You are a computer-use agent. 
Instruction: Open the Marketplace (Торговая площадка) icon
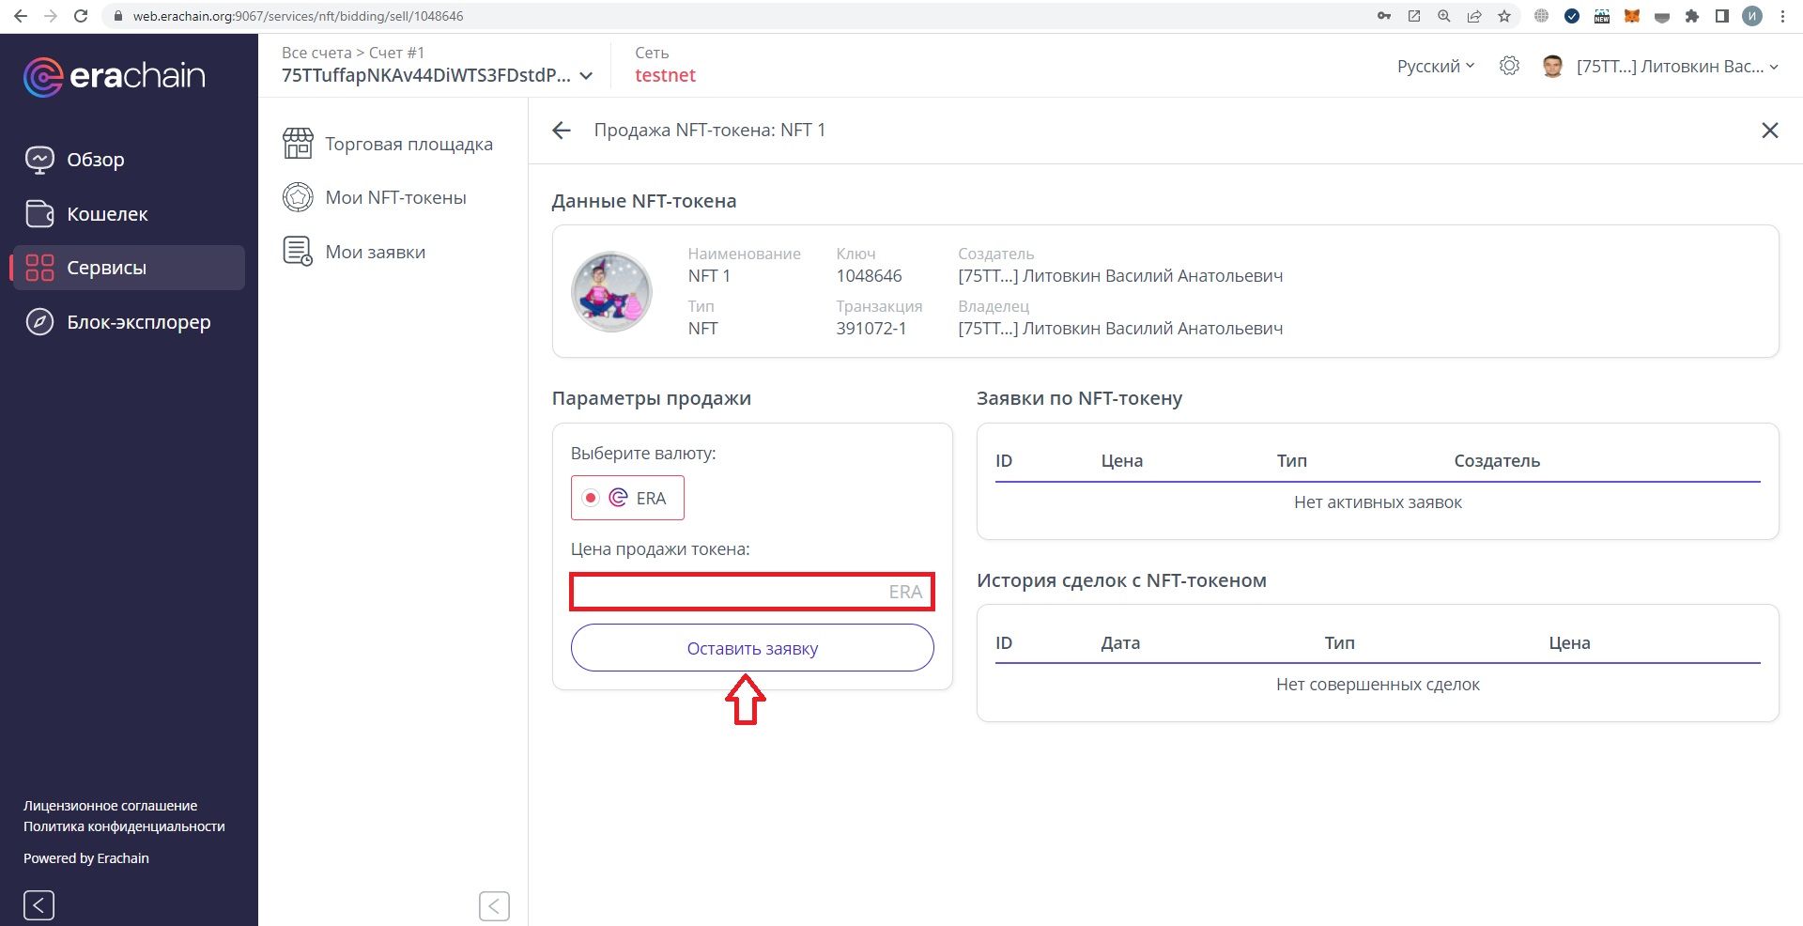tap(298, 144)
